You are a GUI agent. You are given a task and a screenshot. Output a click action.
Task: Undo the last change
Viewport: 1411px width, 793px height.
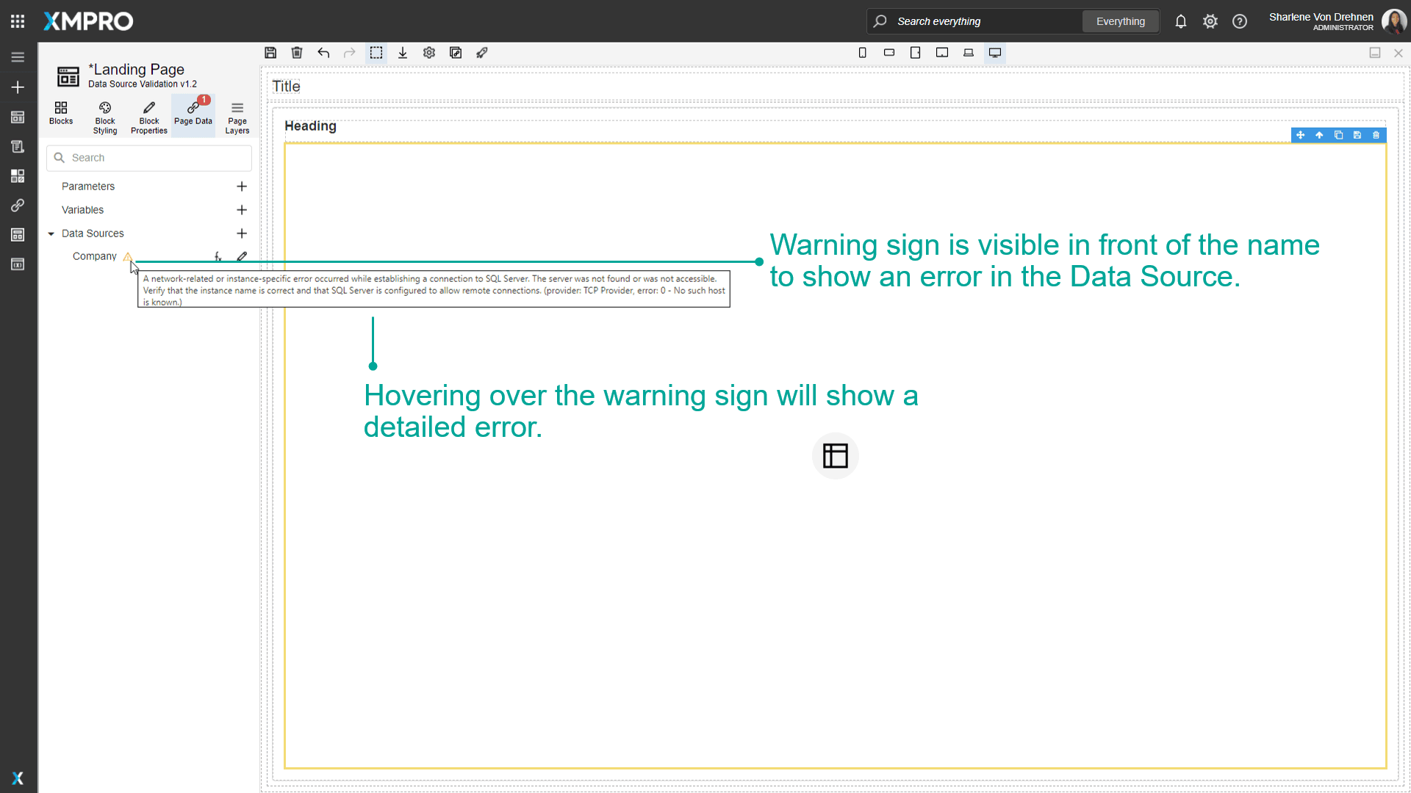pyautogui.click(x=323, y=53)
